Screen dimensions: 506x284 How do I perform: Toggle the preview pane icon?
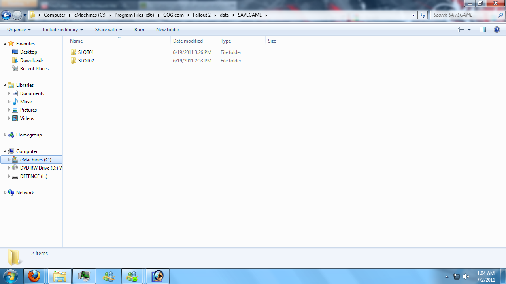pyautogui.click(x=483, y=30)
